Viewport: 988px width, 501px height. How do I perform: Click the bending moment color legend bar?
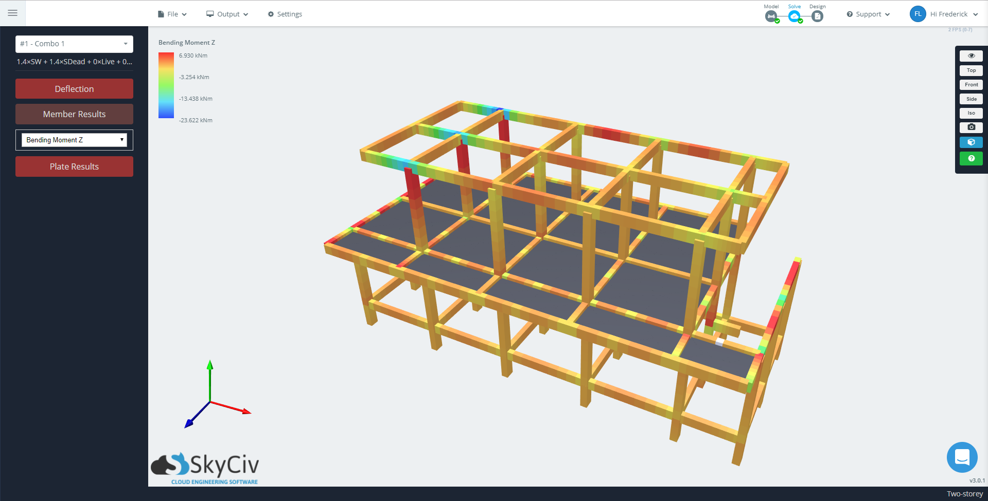[166, 85]
